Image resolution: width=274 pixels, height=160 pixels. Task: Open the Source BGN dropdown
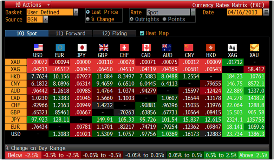click(46, 19)
